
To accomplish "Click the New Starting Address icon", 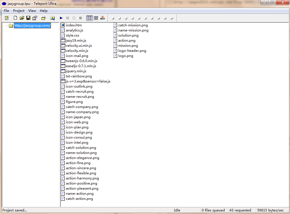I will pyautogui.click(x=44, y=18).
